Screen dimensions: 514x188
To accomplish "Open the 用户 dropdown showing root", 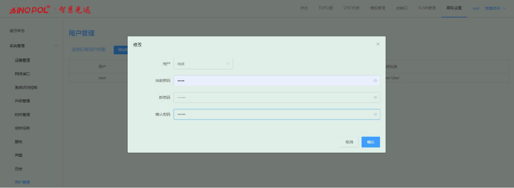I will point(203,64).
